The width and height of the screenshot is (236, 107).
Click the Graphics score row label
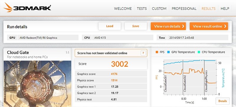pos(86,74)
